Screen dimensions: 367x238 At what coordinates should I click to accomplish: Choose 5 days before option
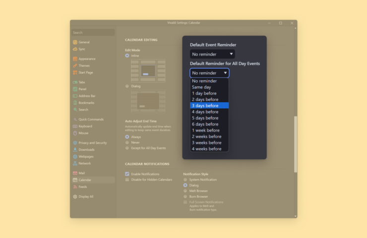pos(209,118)
